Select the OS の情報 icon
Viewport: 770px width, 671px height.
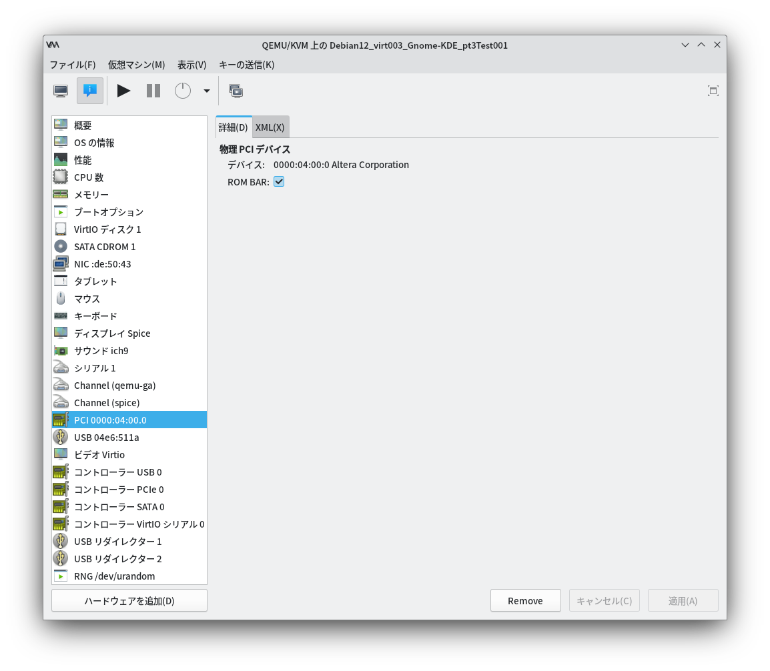[61, 142]
